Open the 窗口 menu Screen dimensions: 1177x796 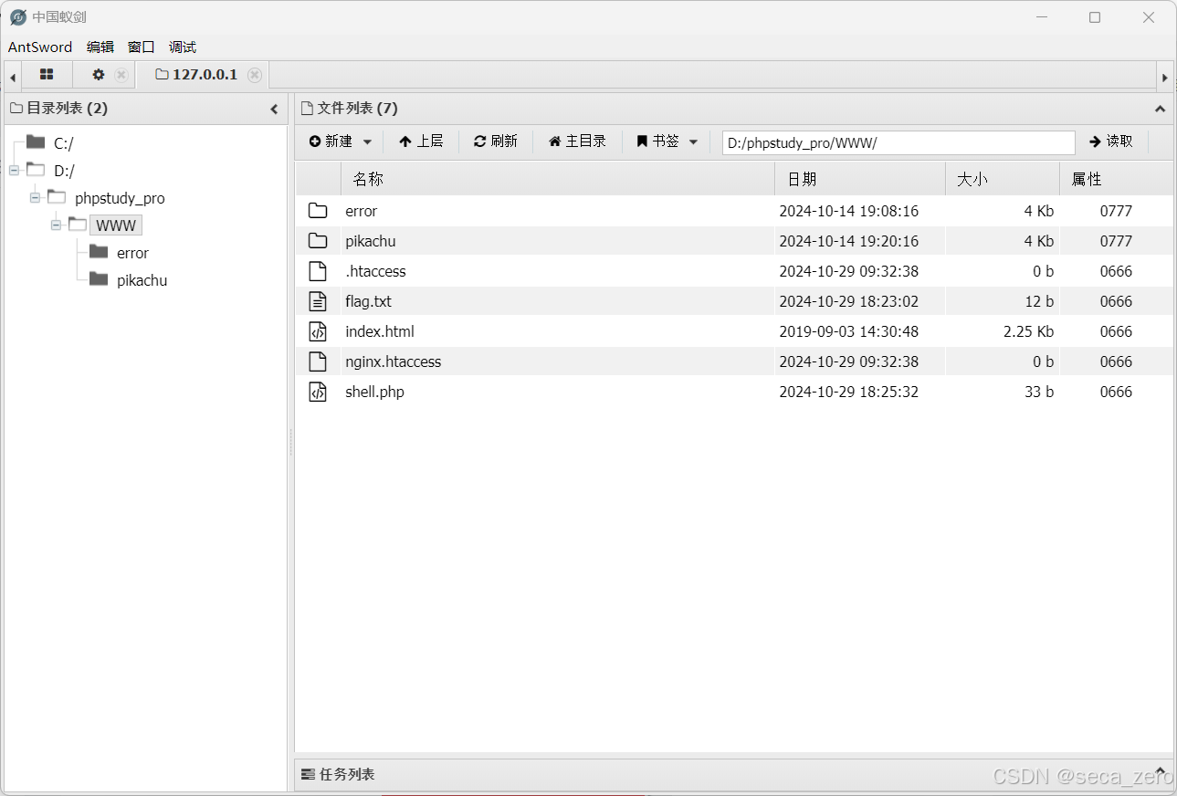(142, 47)
